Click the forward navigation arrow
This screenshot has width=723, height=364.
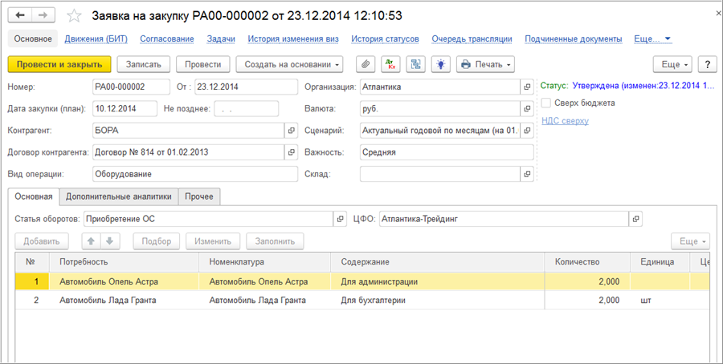tap(43, 16)
